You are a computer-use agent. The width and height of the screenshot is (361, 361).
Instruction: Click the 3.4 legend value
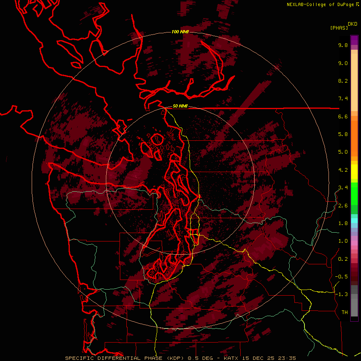343,188
